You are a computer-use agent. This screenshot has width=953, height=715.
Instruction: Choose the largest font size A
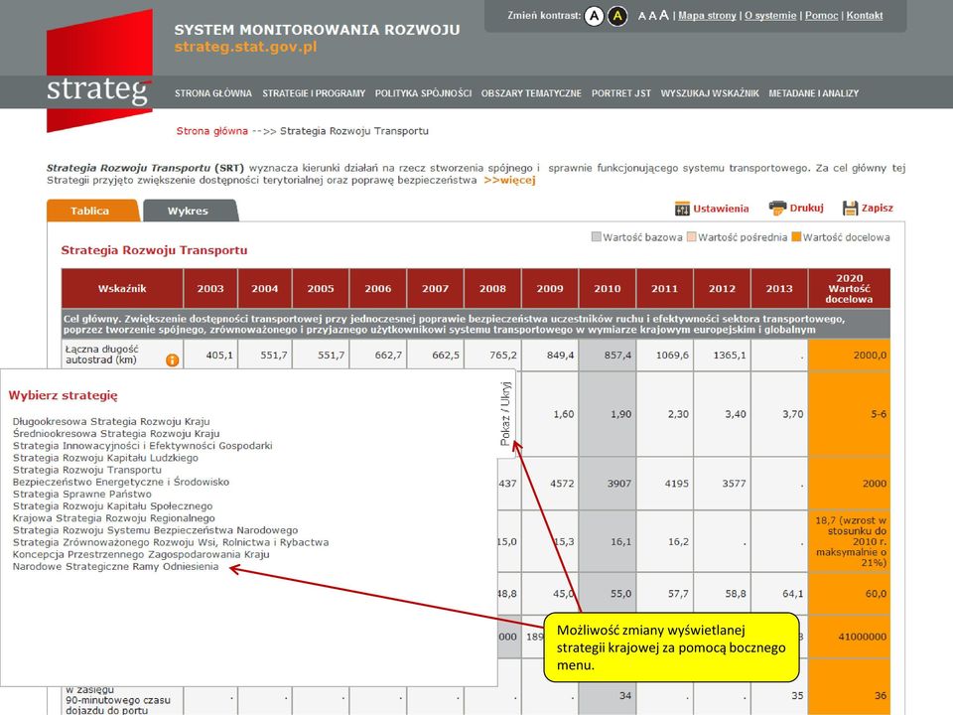(x=664, y=15)
